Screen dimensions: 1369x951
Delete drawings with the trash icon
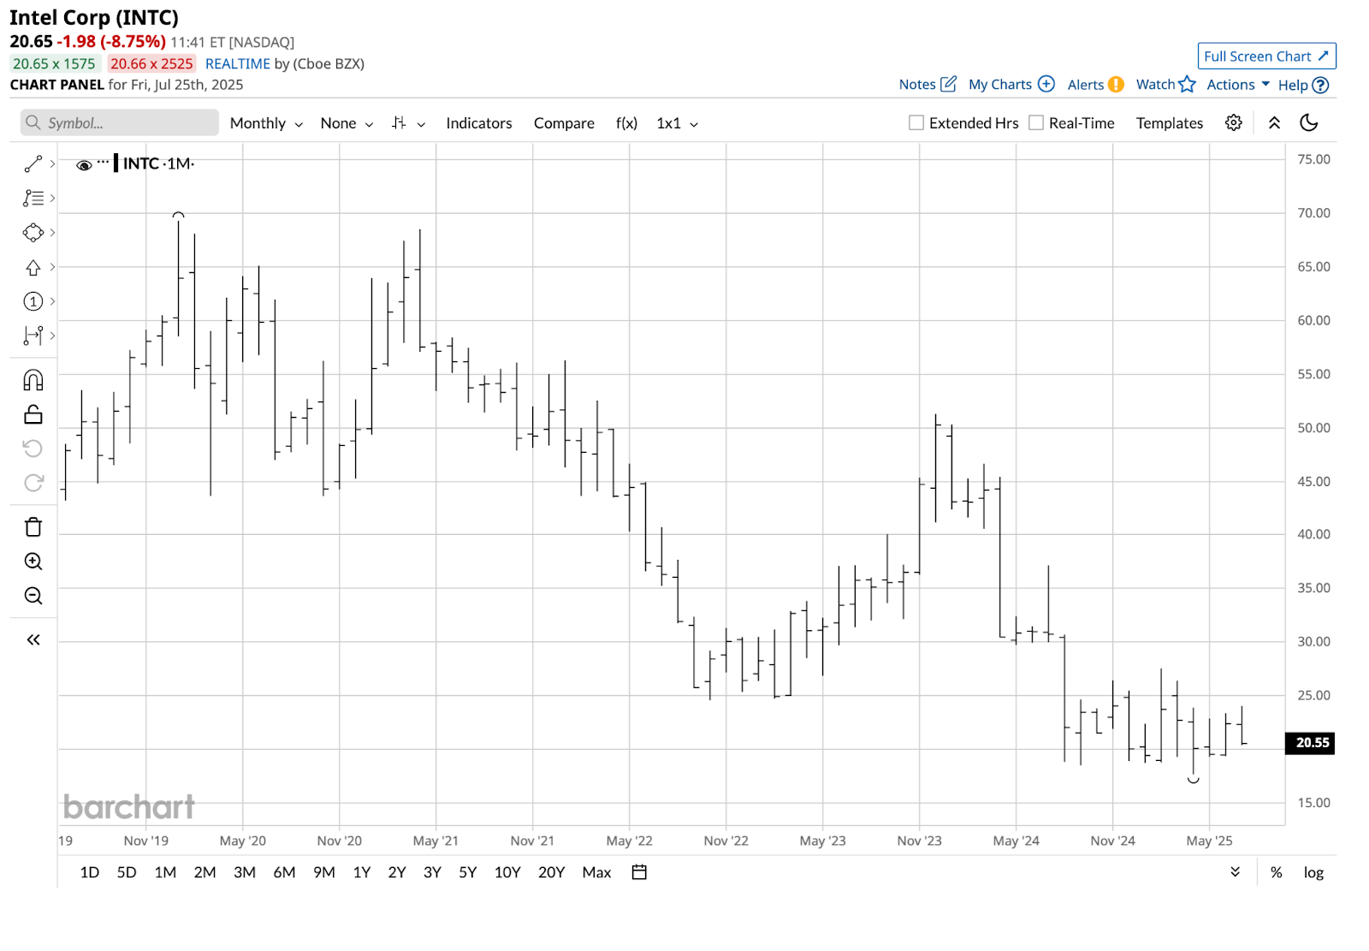tap(33, 527)
